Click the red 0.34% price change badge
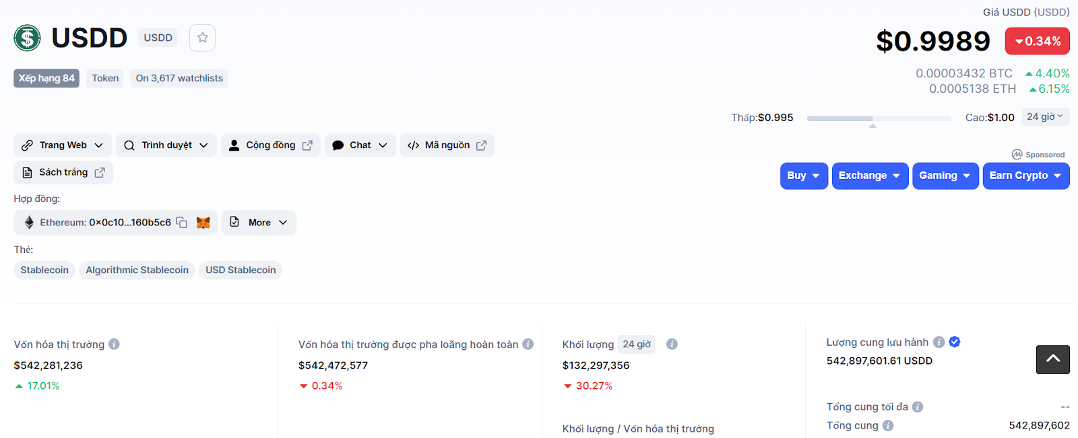Viewport: 1078px width, 438px height. click(x=1037, y=41)
